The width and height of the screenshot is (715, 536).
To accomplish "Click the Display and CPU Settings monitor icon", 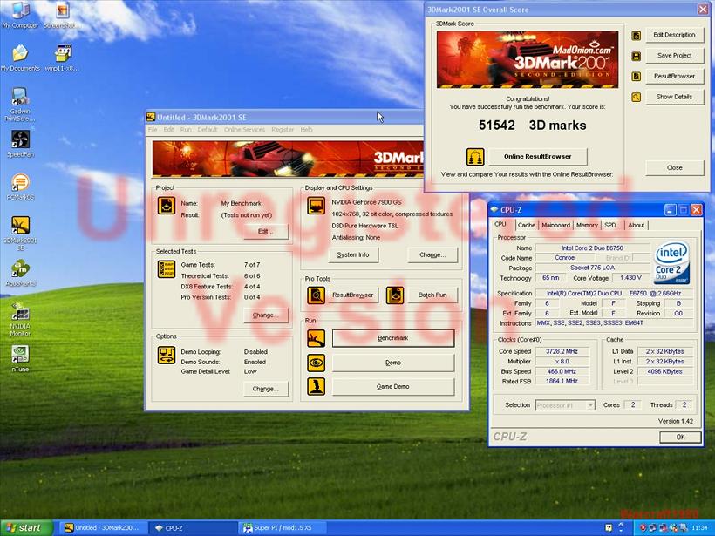I will point(316,206).
